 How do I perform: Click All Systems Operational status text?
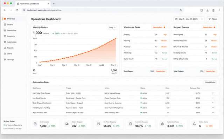pyautogui.click(x=14, y=125)
